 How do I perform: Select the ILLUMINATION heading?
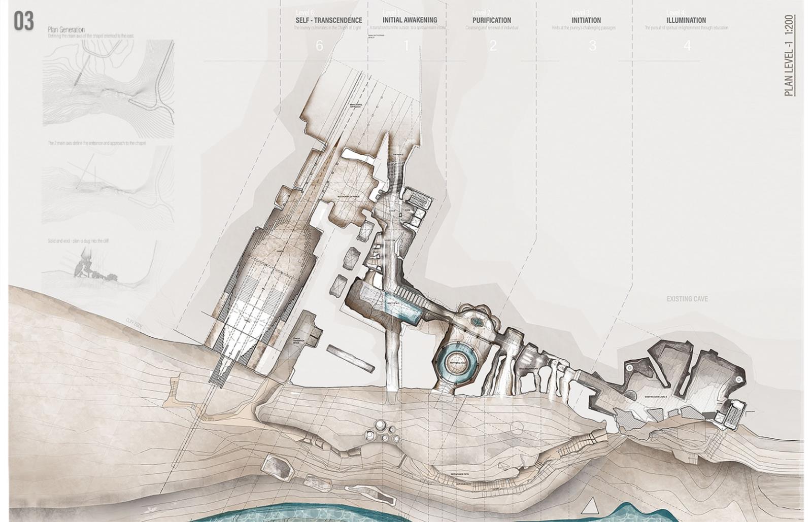pos(686,20)
